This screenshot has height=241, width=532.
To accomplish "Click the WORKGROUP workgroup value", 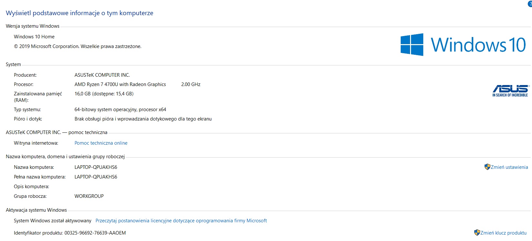I will point(89,196).
